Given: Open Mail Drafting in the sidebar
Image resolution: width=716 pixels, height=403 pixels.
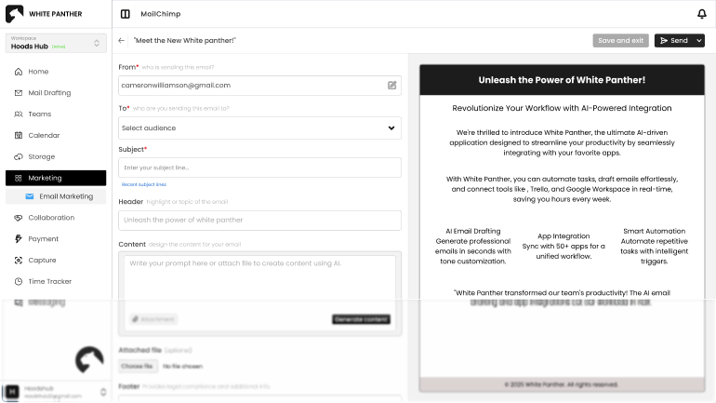Looking at the screenshot, I should [49, 93].
